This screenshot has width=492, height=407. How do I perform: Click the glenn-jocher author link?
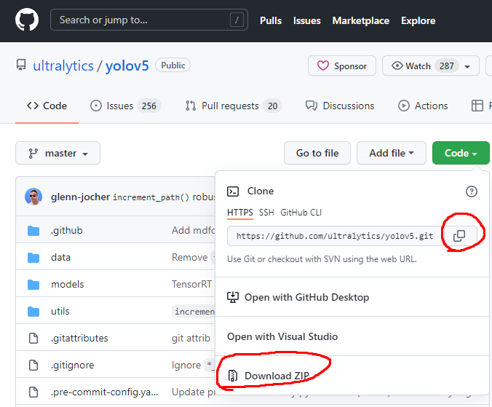[80, 197]
